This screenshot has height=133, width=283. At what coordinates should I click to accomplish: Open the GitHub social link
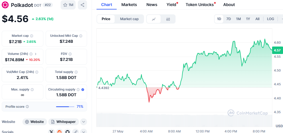click(68, 131)
